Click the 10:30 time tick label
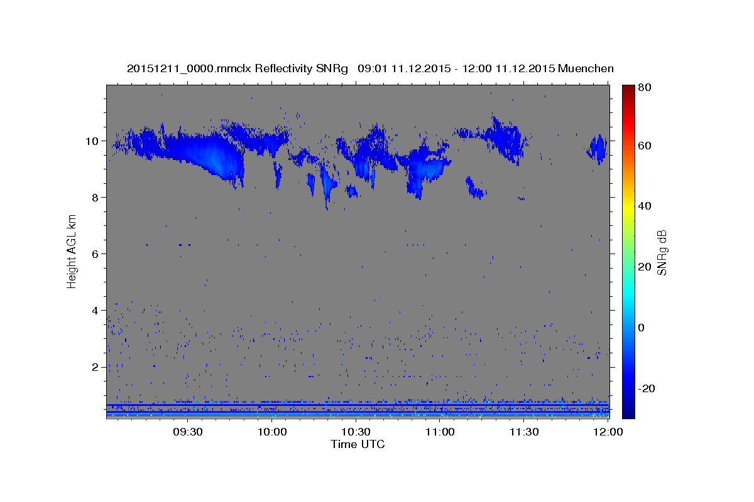 click(x=356, y=432)
